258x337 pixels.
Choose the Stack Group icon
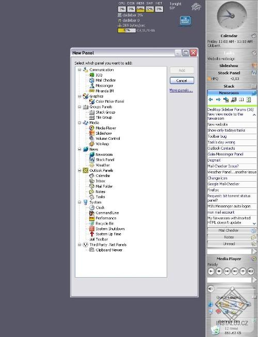click(92, 112)
